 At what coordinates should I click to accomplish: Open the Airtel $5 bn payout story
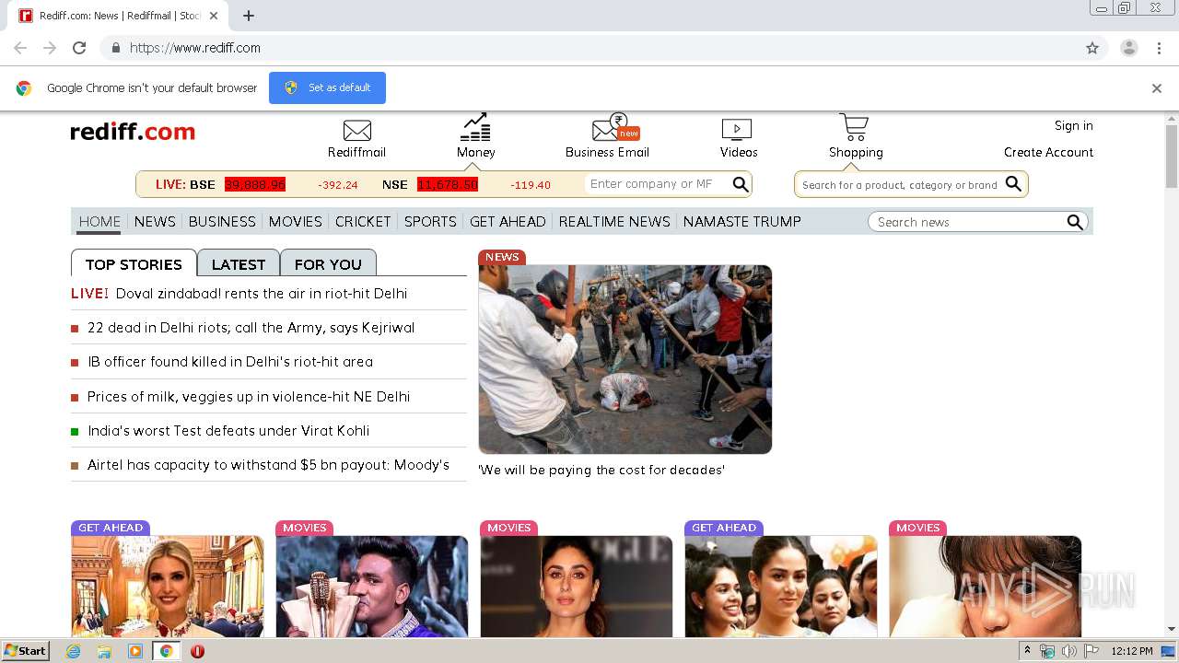tap(268, 464)
